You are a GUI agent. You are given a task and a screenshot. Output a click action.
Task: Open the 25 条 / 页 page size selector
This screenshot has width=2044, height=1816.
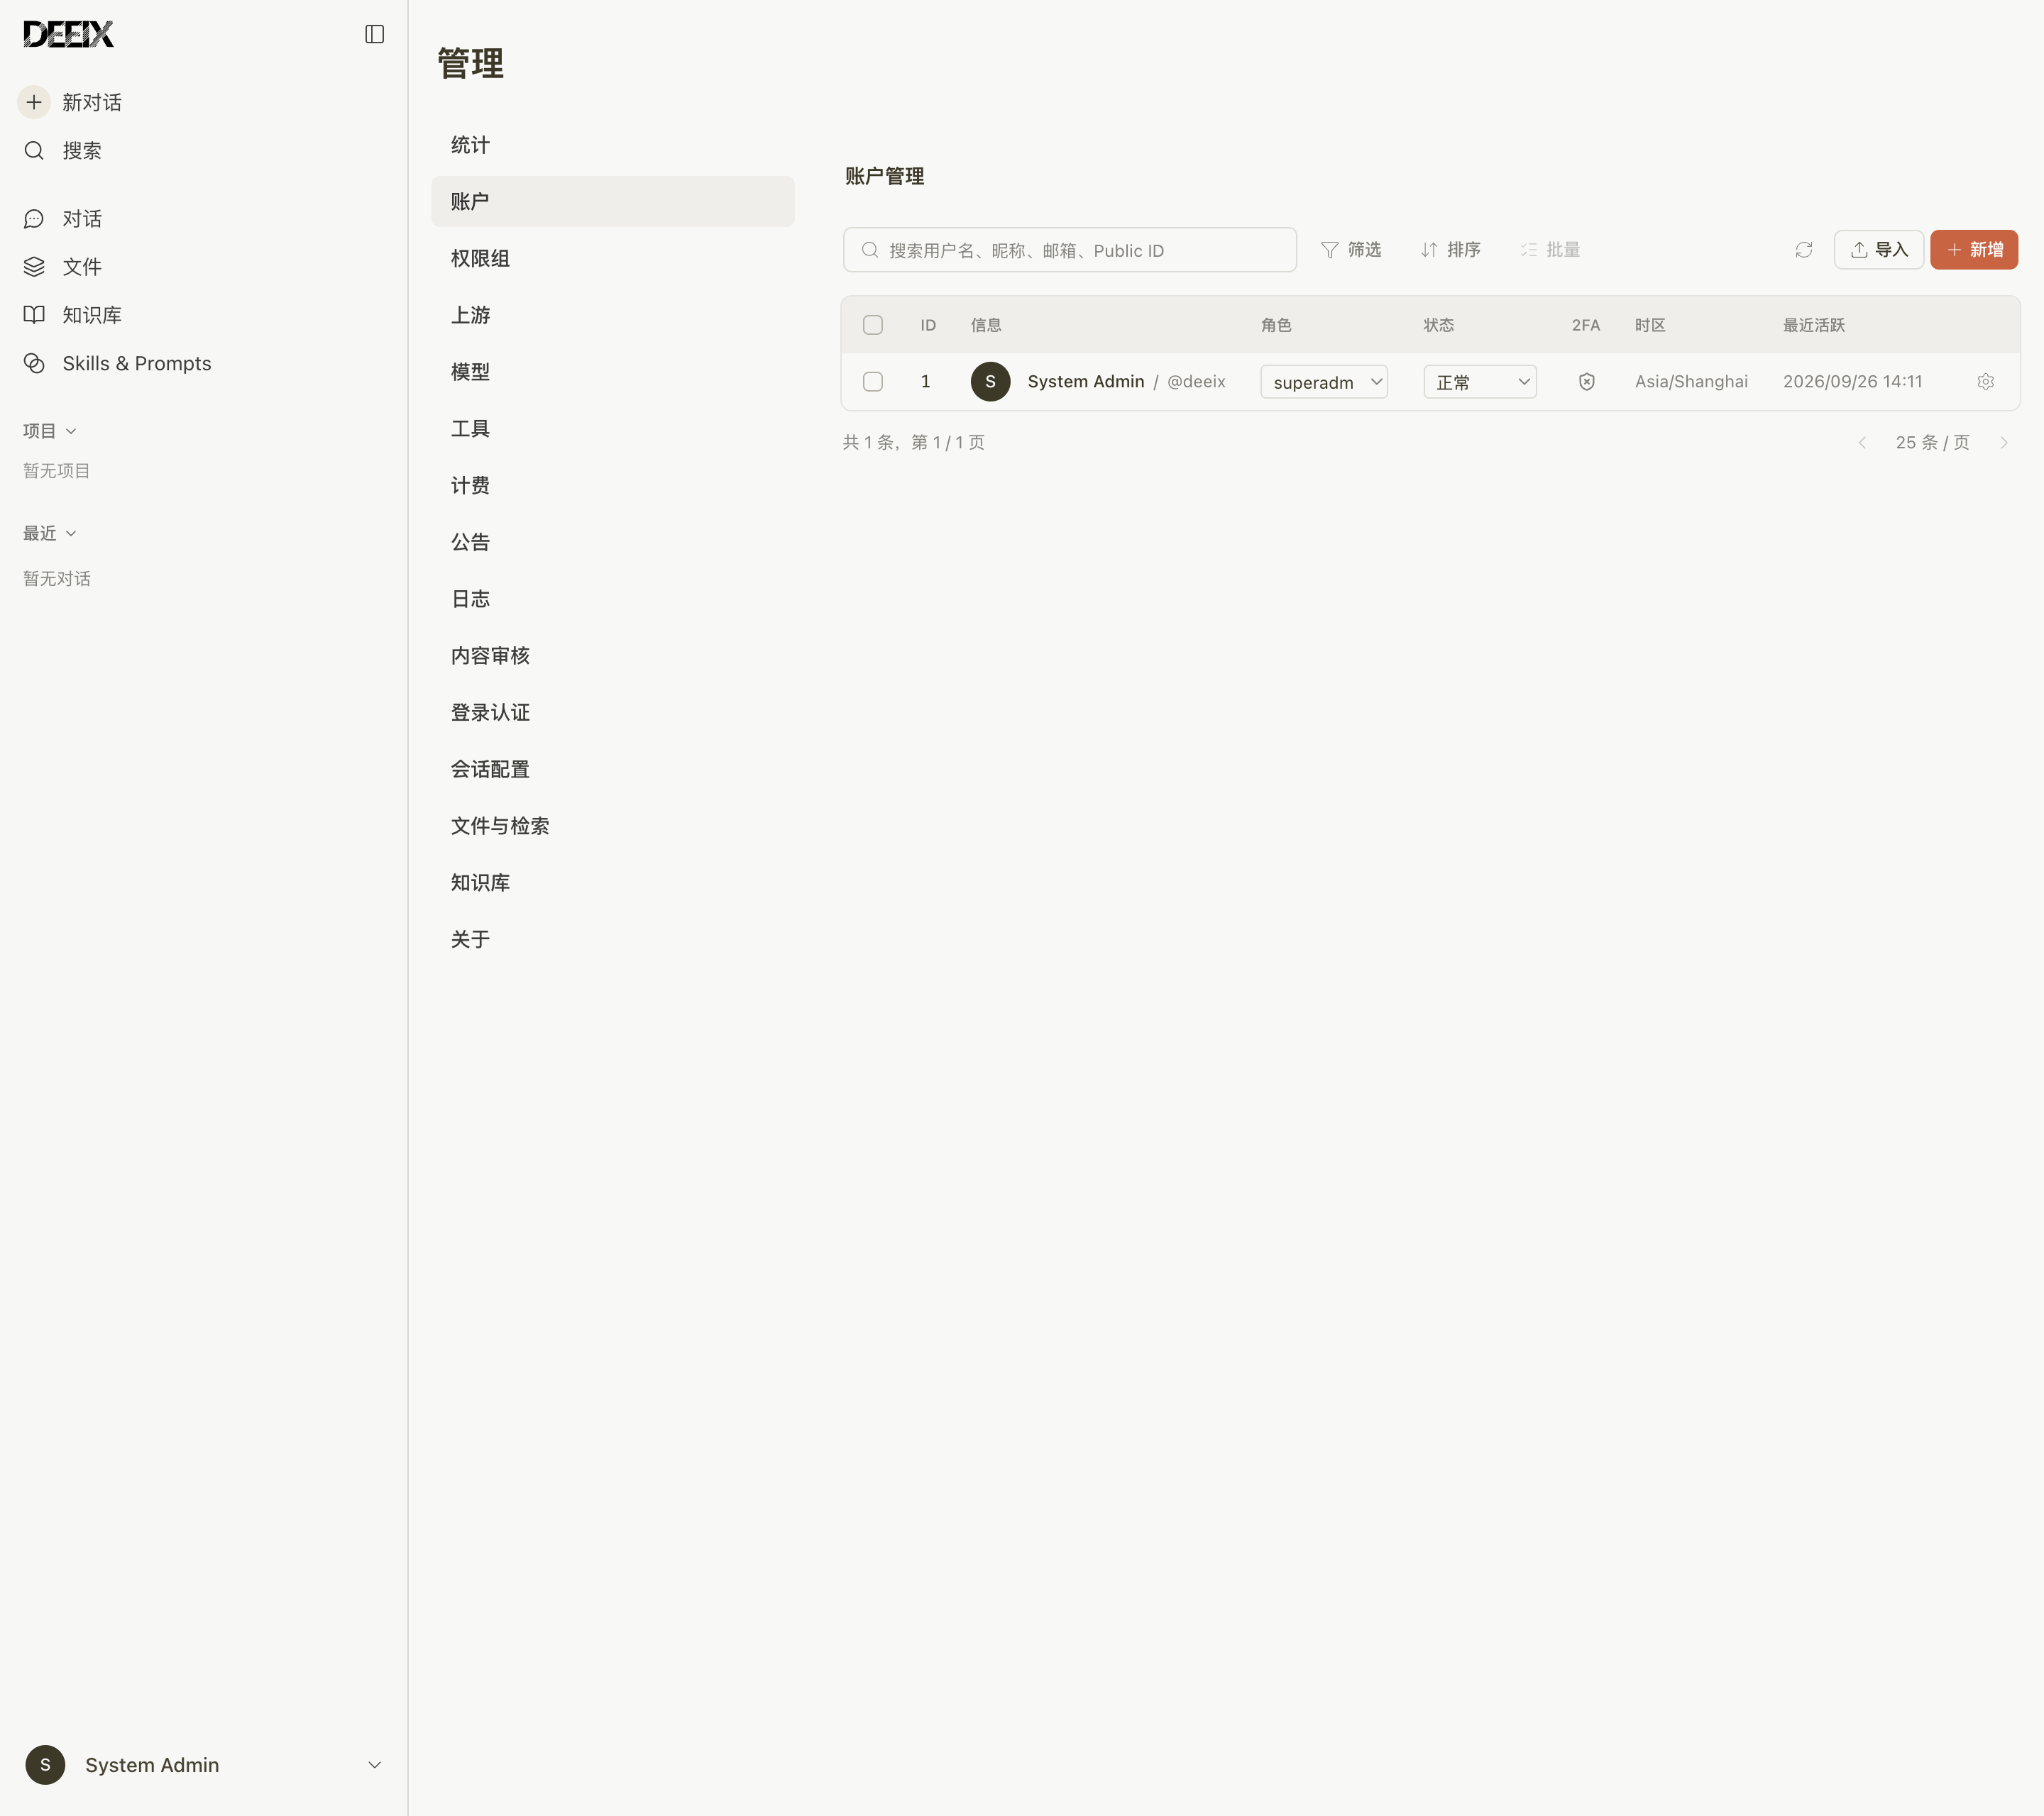tap(1932, 443)
